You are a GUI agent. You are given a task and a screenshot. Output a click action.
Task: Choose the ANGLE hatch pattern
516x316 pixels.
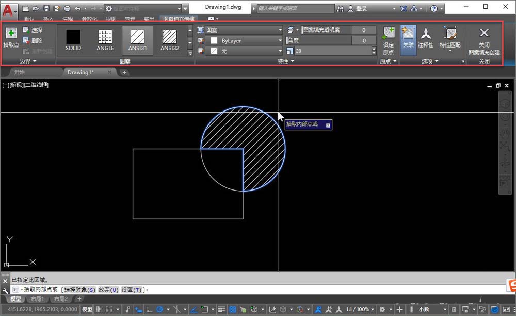tap(105, 40)
